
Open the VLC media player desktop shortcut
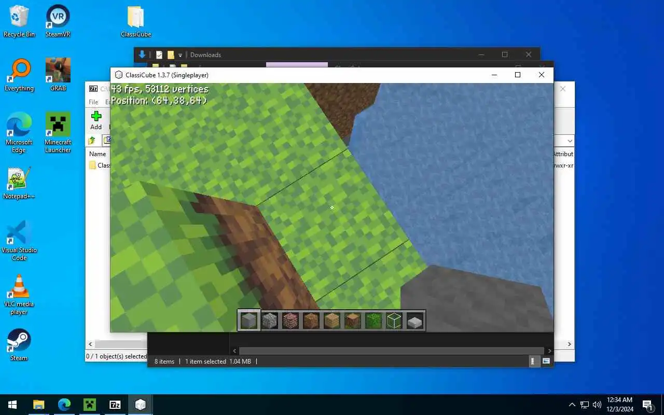(x=19, y=294)
